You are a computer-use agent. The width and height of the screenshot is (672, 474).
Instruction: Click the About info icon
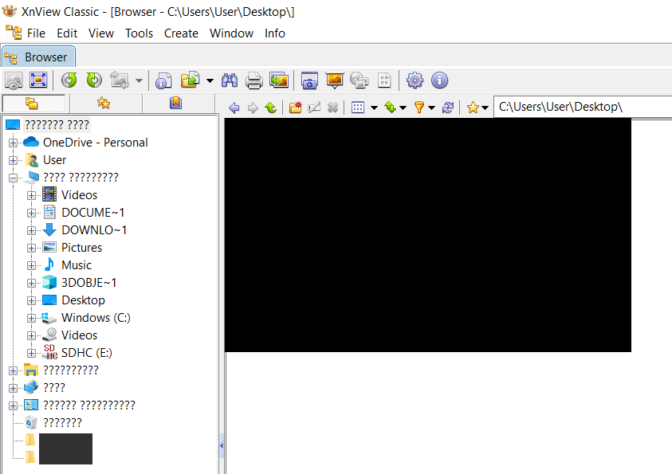tap(440, 80)
